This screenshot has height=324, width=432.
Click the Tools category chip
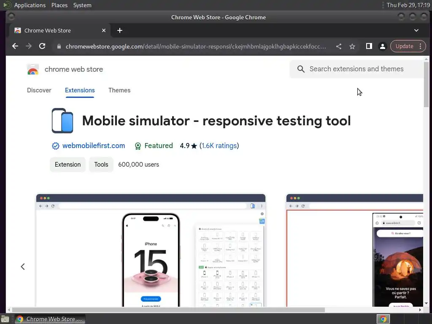(101, 165)
